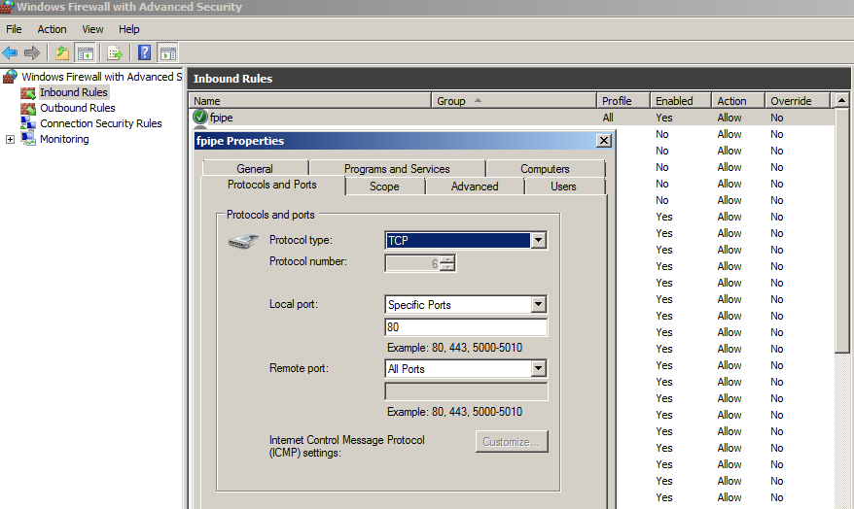The image size is (854, 509).
Task: Sort rules by Enabled column header
Action: (681, 101)
